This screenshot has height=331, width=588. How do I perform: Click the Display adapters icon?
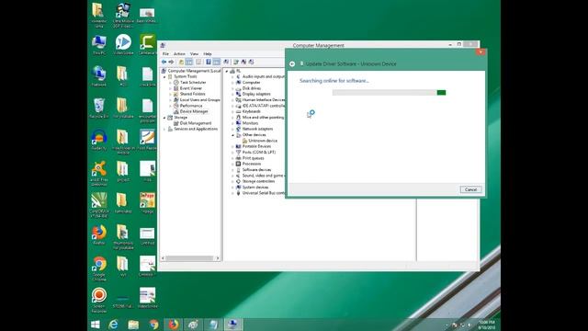(x=238, y=94)
